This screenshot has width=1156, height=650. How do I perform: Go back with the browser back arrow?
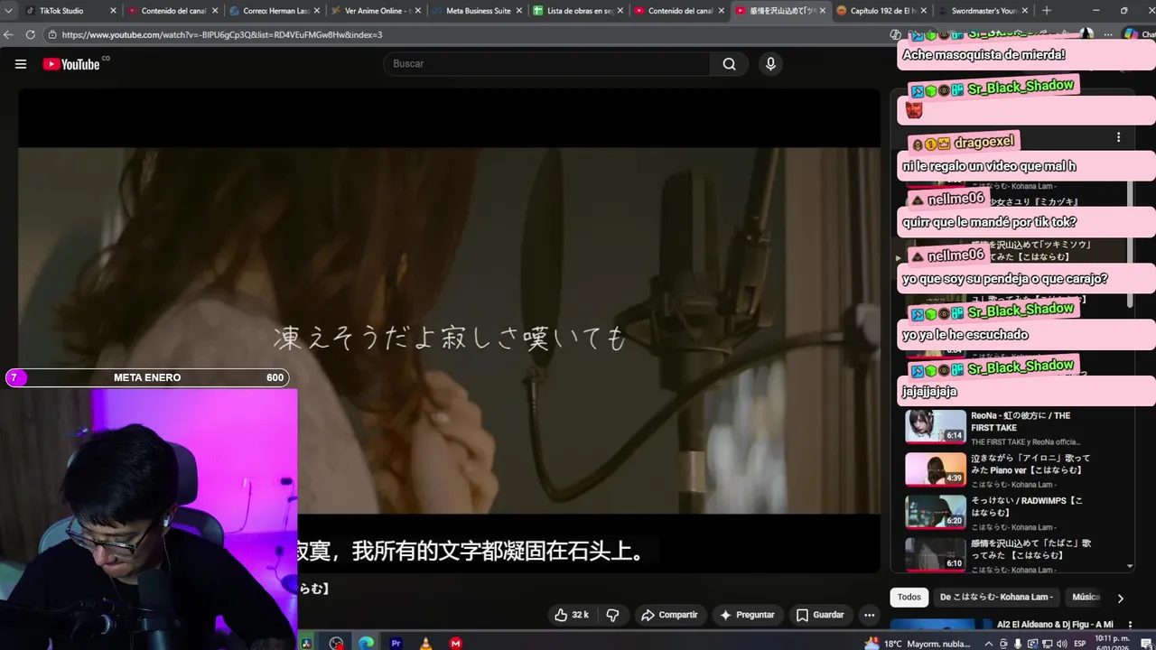(9, 34)
